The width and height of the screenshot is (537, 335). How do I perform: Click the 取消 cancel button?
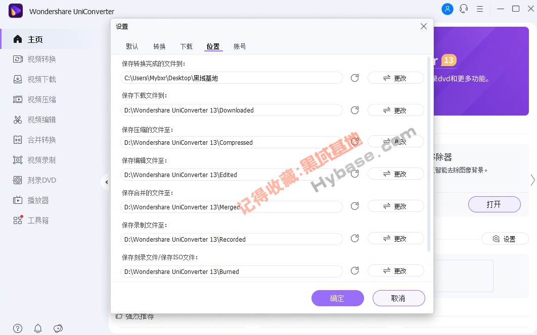click(x=398, y=298)
